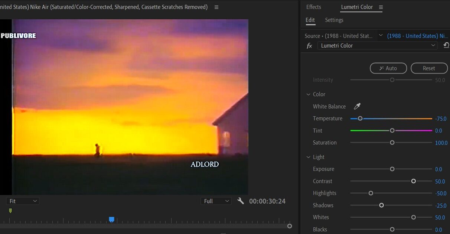This screenshot has width=450, height=234.
Task: Open the Full playback resolution dropdown
Action: (x=216, y=201)
